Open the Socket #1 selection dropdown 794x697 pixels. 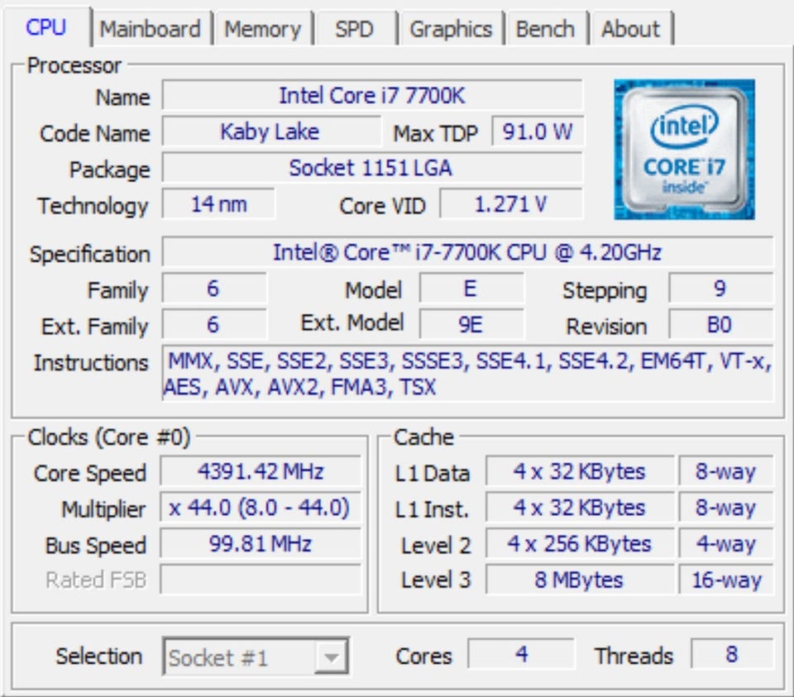256,657
